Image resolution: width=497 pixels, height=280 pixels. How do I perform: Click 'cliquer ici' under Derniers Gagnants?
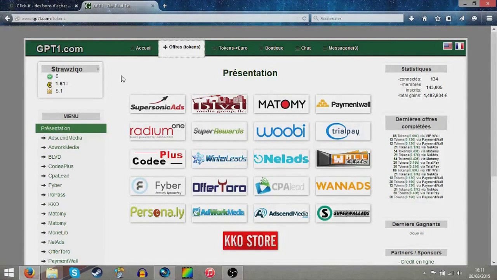[x=416, y=233]
